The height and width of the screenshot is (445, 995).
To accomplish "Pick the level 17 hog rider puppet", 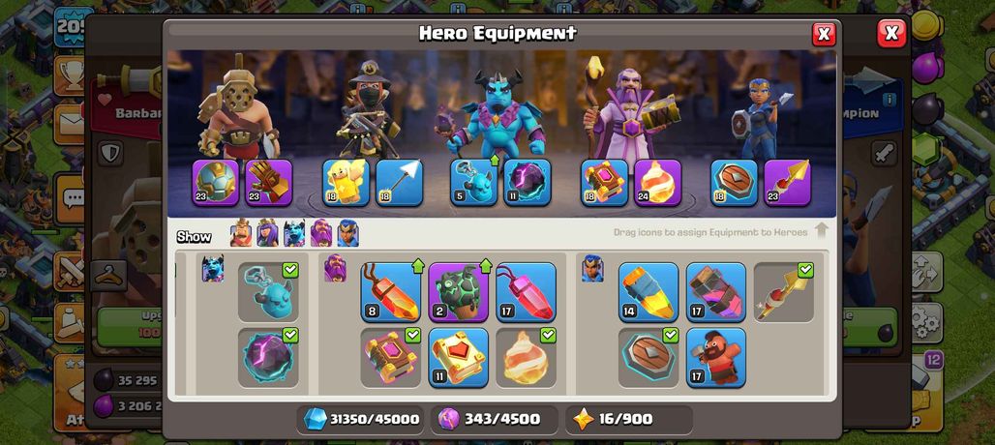I will (x=716, y=358).
